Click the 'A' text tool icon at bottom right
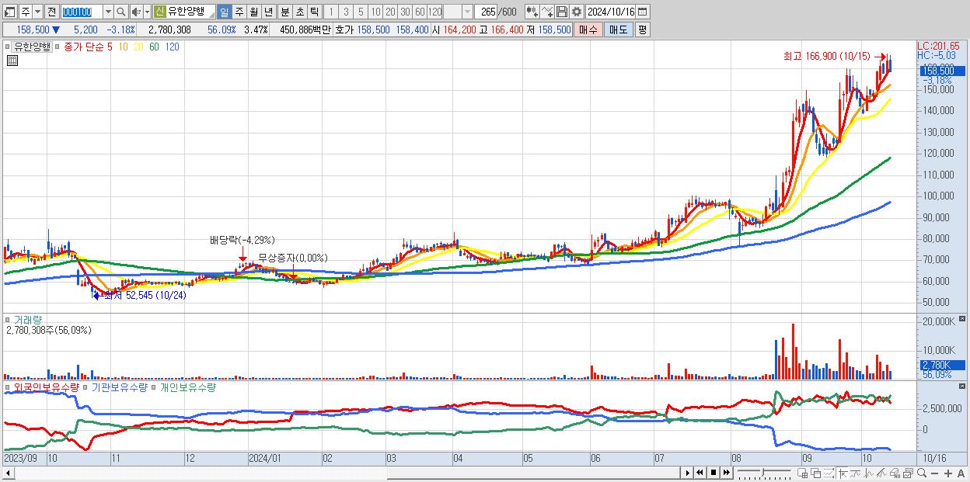This screenshot has height=482, width=970. pos(961,473)
